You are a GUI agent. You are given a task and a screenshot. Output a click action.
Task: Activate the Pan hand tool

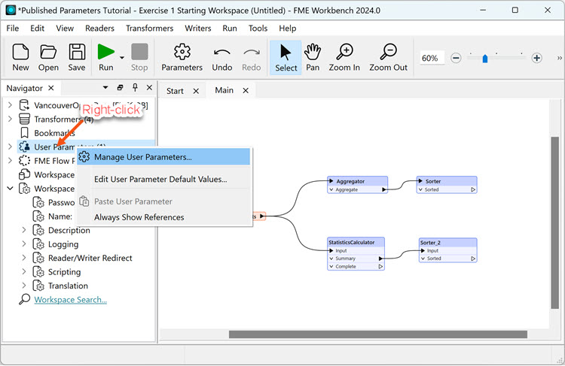click(x=313, y=58)
